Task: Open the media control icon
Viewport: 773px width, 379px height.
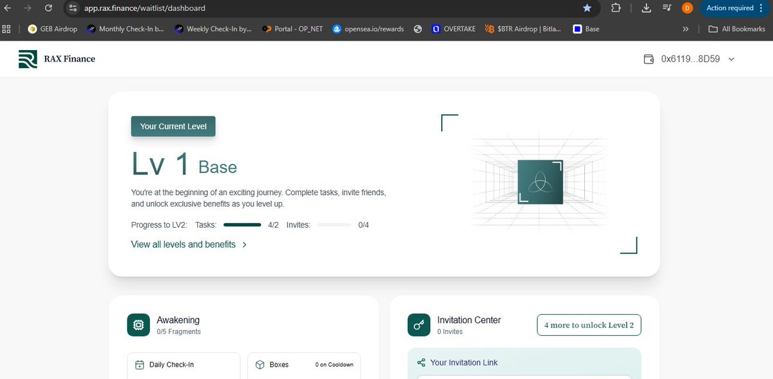Action: click(667, 8)
